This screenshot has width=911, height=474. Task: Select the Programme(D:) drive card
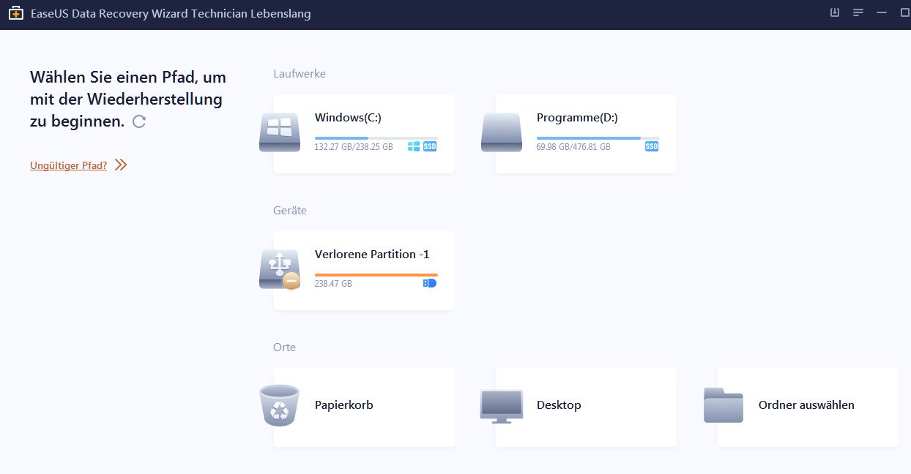(586, 134)
